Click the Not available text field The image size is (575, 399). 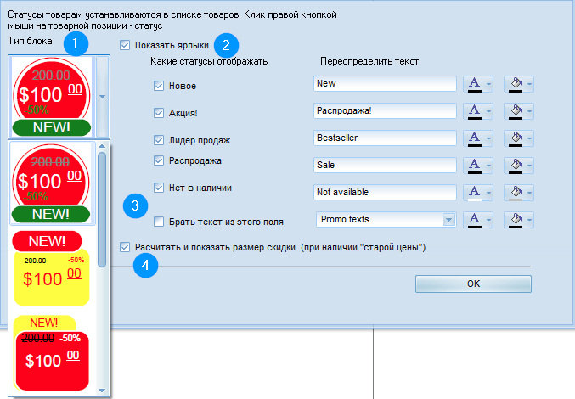(x=385, y=193)
